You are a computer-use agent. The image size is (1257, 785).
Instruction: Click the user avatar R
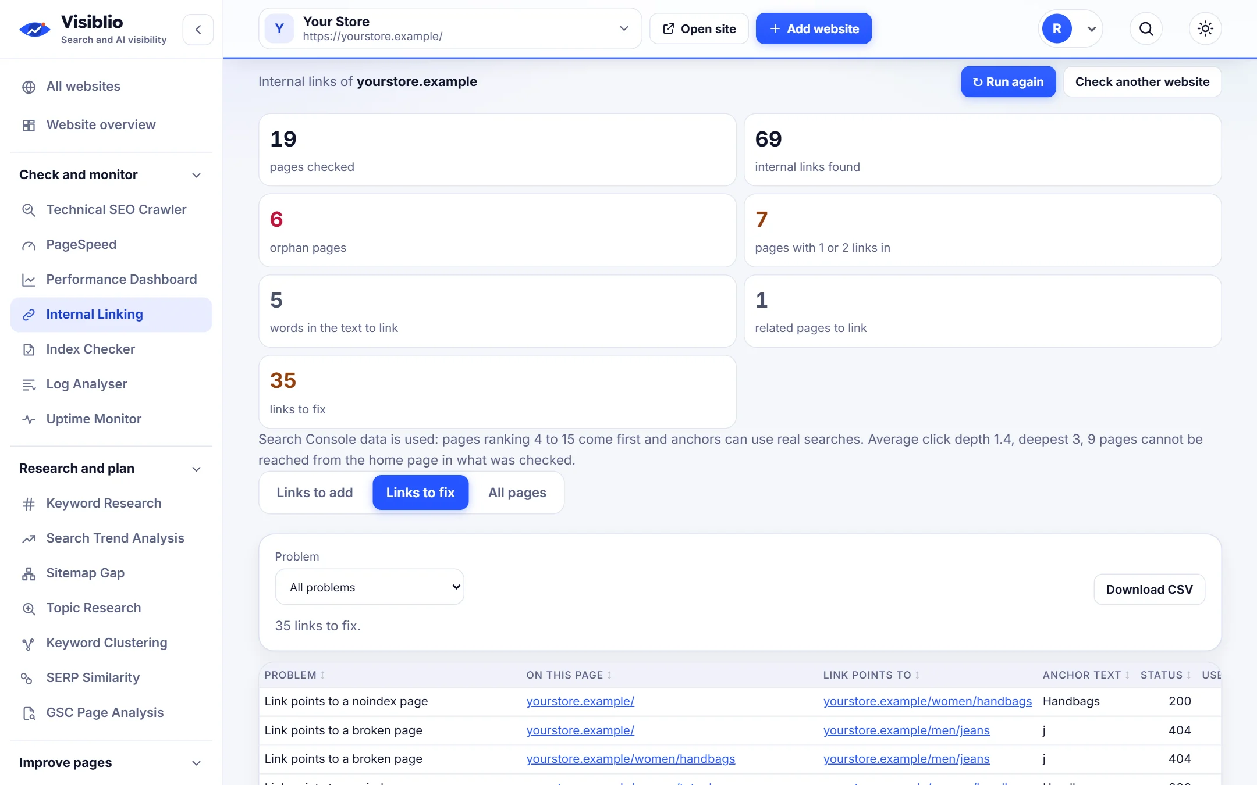(x=1057, y=28)
